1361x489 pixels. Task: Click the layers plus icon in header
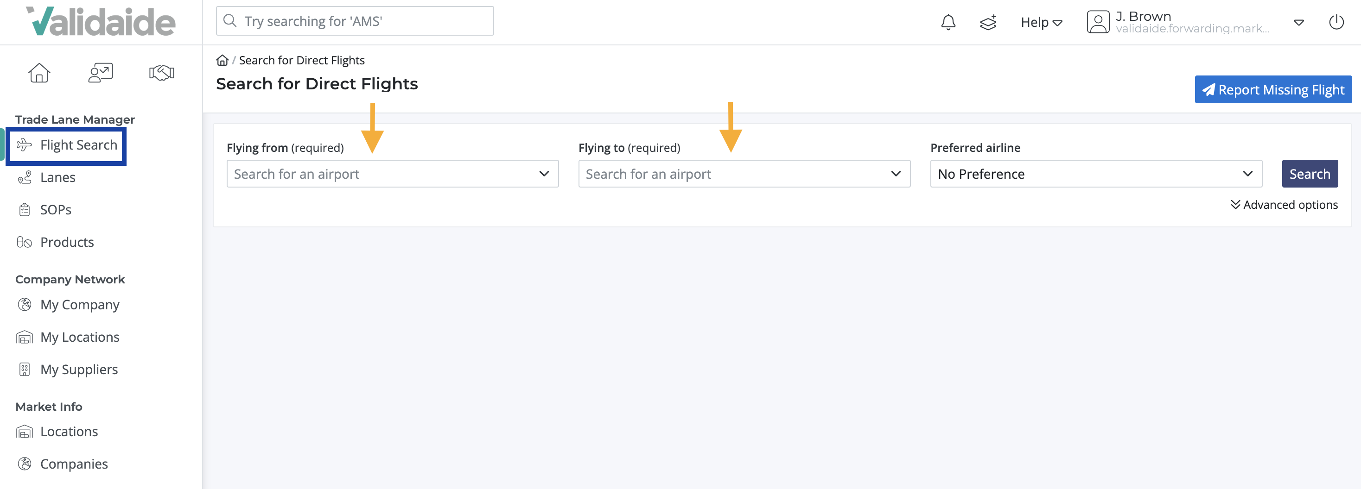coord(988,22)
